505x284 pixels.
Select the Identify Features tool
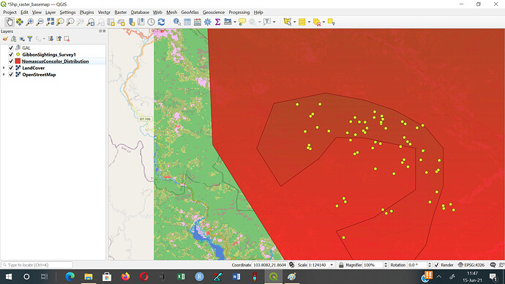(177, 22)
